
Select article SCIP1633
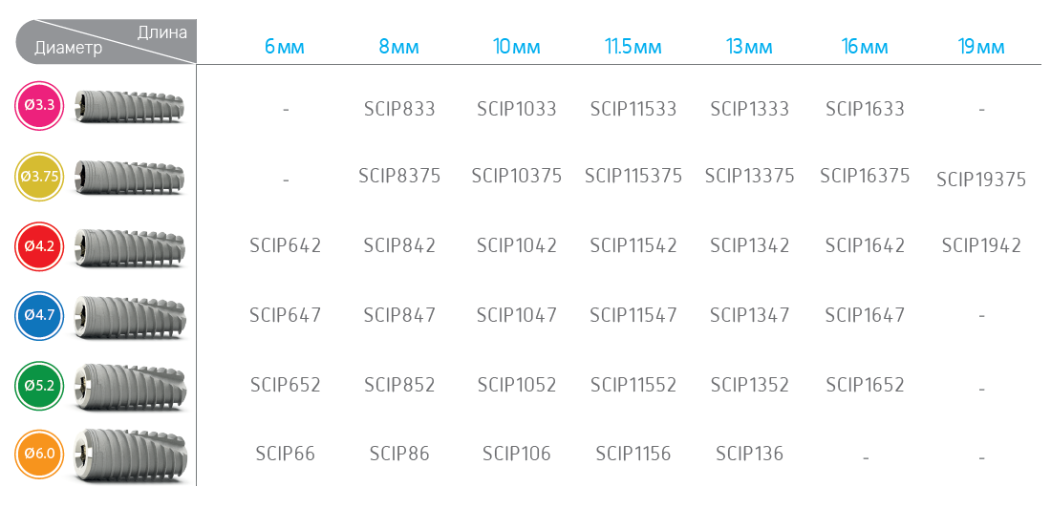coord(865,109)
